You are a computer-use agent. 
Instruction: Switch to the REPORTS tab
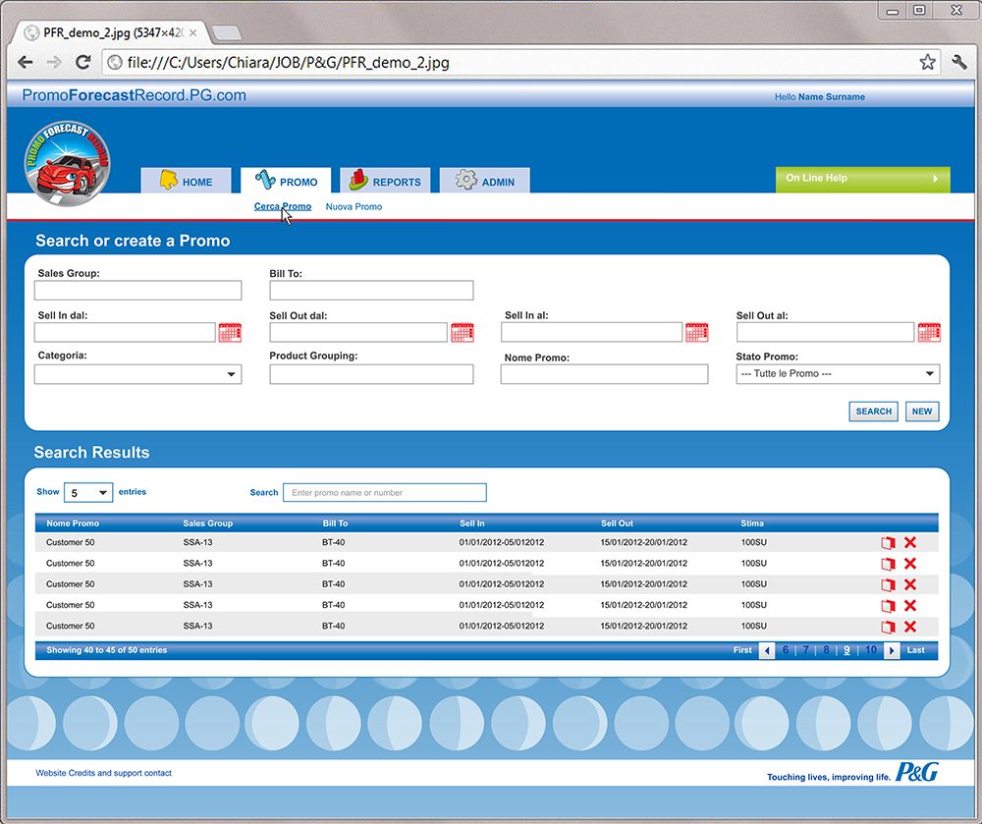385,182
